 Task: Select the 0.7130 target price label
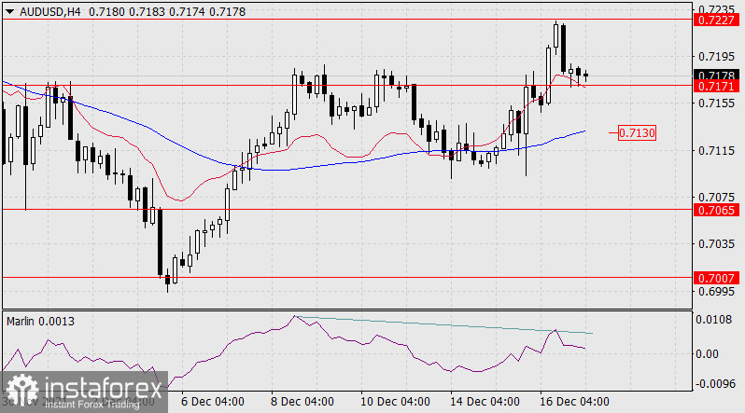tap(638, 133)
